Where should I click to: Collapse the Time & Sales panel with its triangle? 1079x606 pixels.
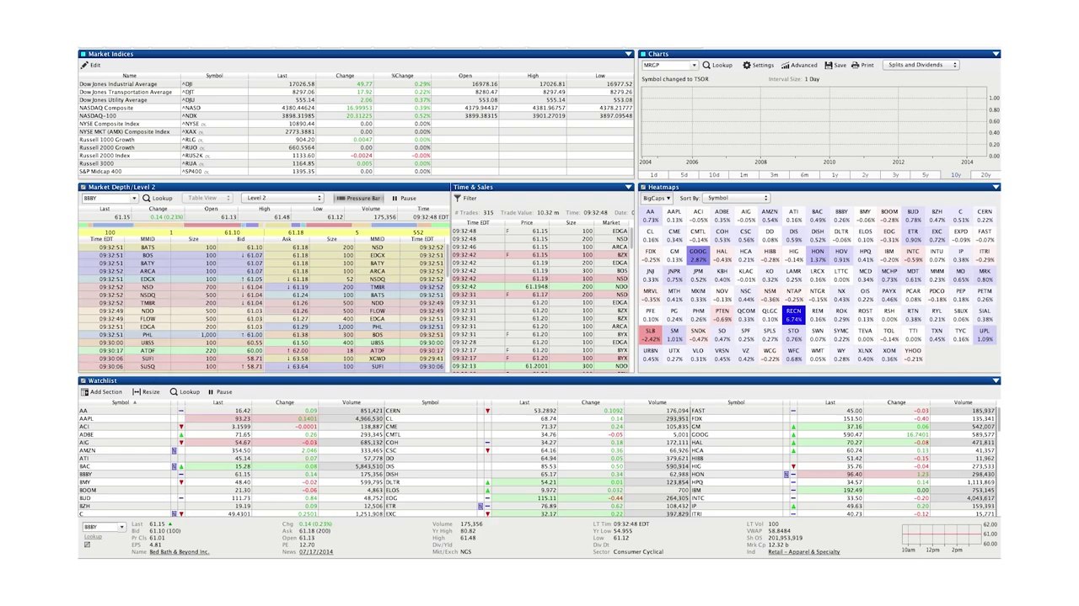[628, 187]
